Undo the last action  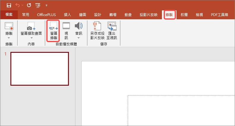tap(18, 5)
